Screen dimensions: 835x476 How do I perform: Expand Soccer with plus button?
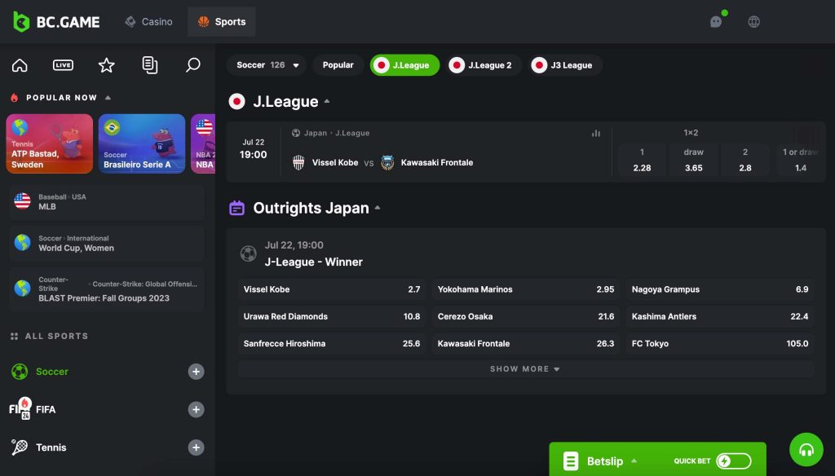pyautogui.click(x=196, y=372)
